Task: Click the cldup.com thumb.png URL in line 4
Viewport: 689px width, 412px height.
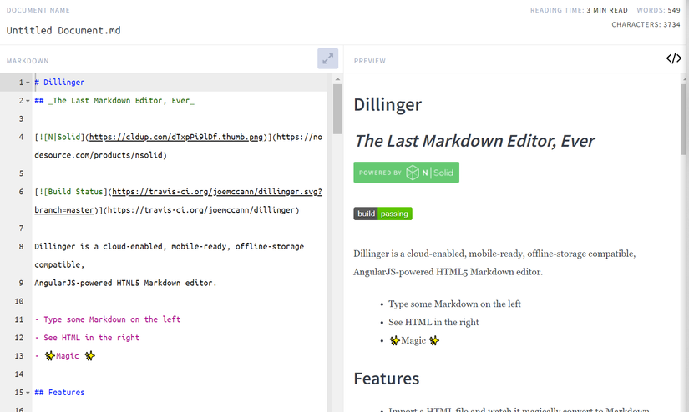Action: [x=175, y=138]
